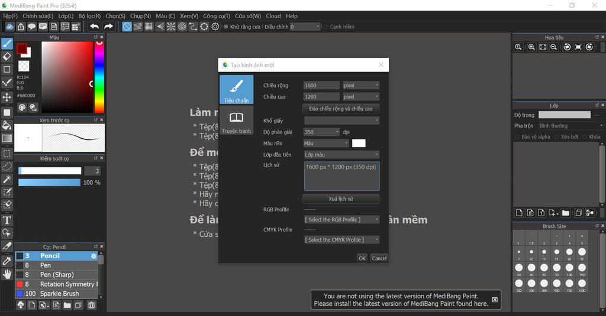Click the Undo arrow
Viewport: 606px width, 316px height.
(94, 27)
